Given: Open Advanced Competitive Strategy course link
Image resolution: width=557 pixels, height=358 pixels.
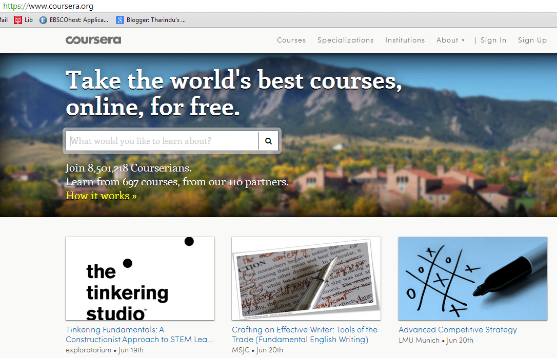Looking at the screenshot, I should coord(457,330).
